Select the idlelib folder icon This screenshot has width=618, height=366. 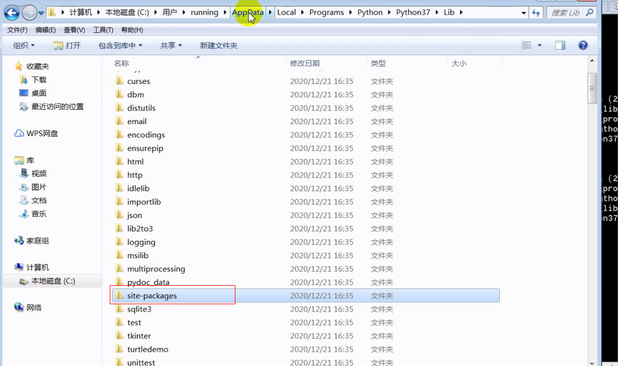[119, 188]
